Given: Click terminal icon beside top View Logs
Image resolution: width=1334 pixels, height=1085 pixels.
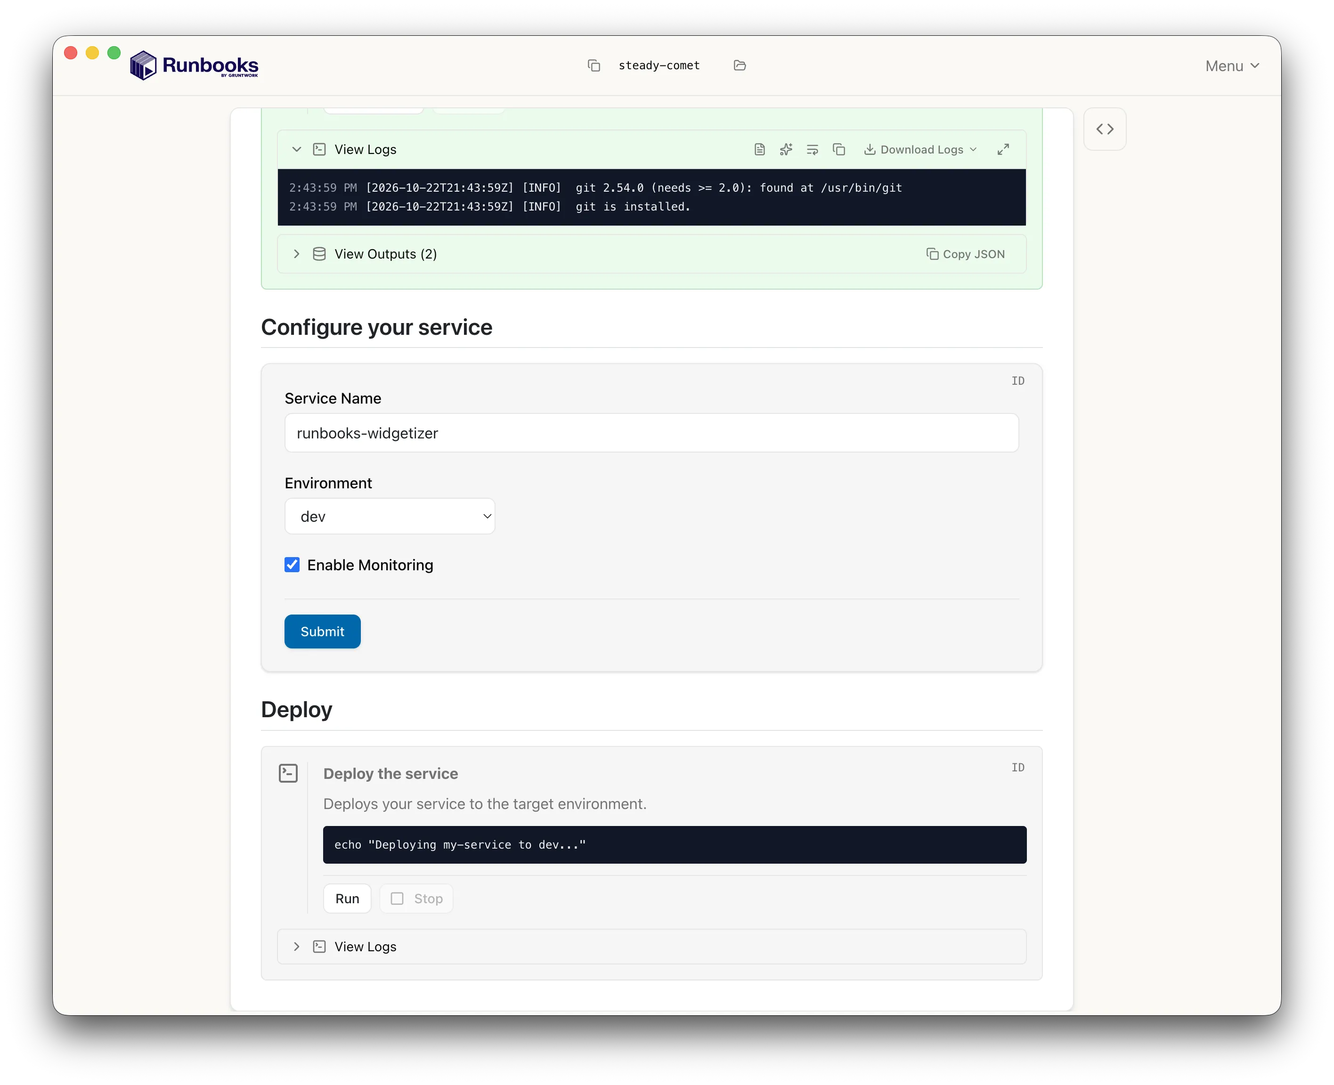Looking at the screenshot, I should 319,149.
